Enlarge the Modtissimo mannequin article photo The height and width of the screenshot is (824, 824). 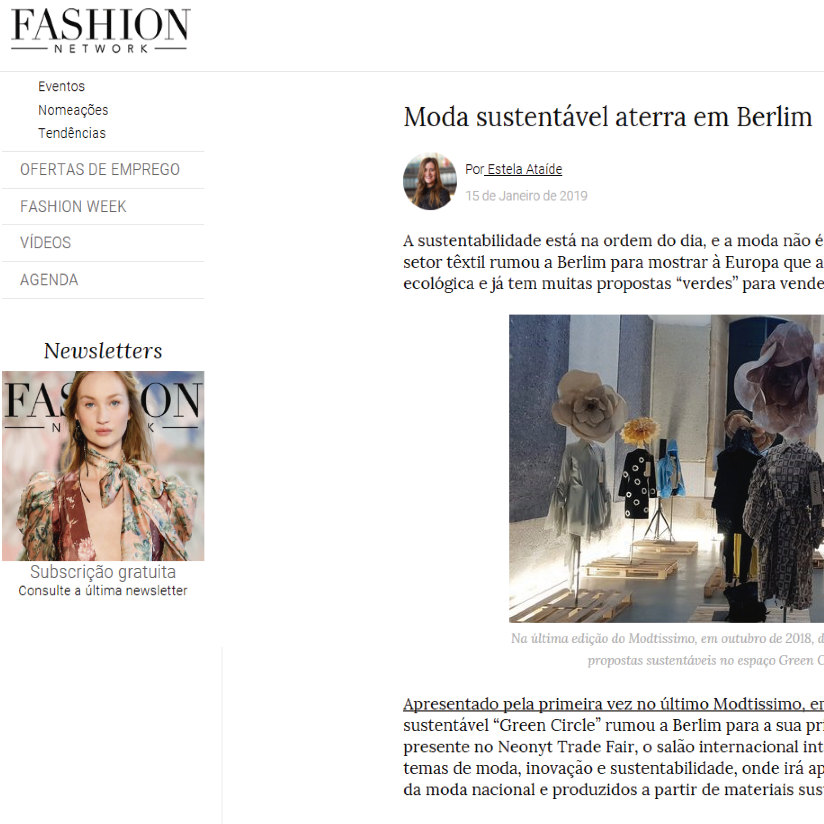point(667,469)
